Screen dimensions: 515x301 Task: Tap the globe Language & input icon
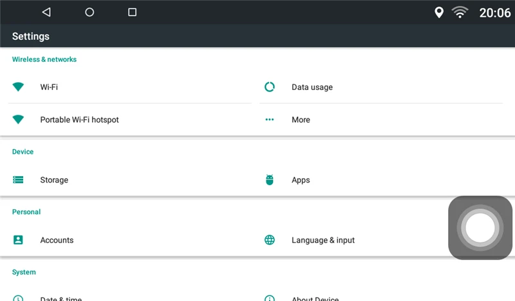pyautogui.click(x=270, y=240)
